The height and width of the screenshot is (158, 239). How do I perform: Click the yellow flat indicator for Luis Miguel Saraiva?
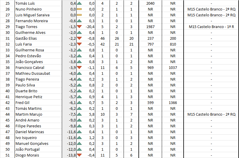79,15
